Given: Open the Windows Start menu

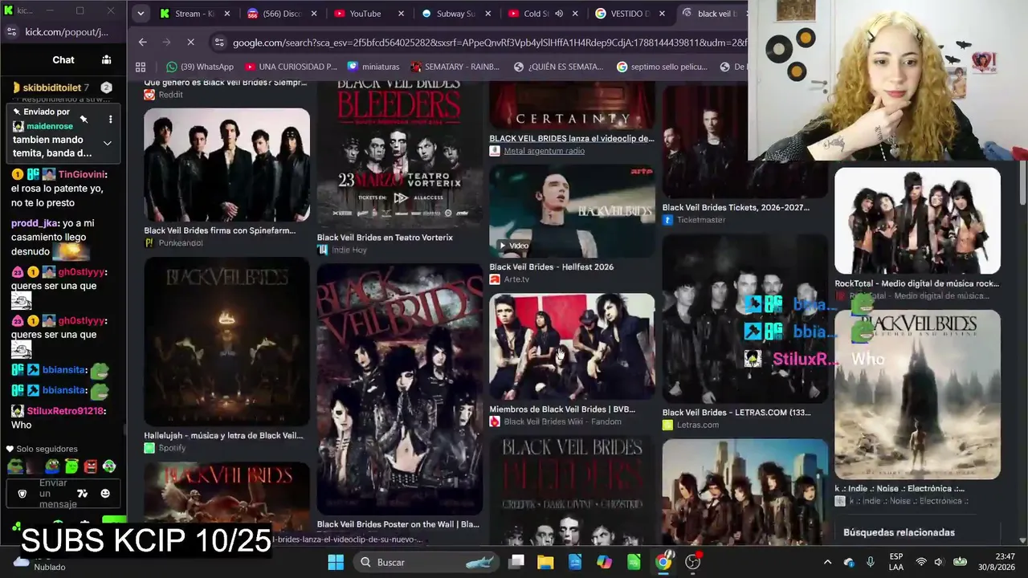Looking at the screenshot, I should [x=336, y=562].
